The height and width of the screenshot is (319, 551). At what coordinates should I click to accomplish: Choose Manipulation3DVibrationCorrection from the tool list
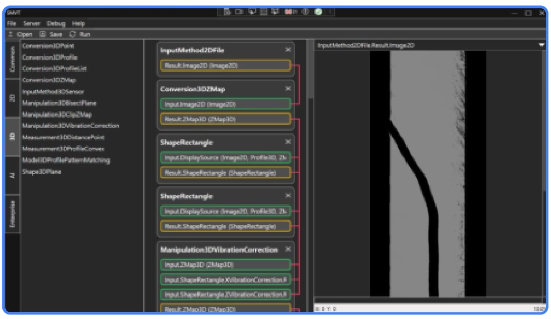click(70, 126)
